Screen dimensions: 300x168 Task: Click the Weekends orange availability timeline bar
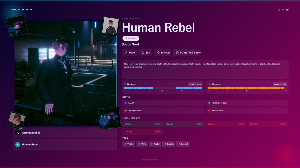point(247,88)
